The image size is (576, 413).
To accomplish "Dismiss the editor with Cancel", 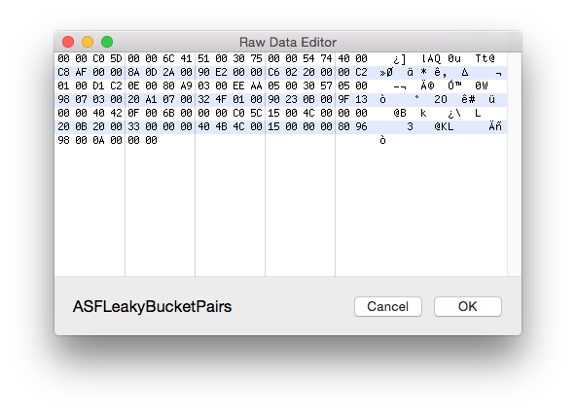I will coord(388,306).
